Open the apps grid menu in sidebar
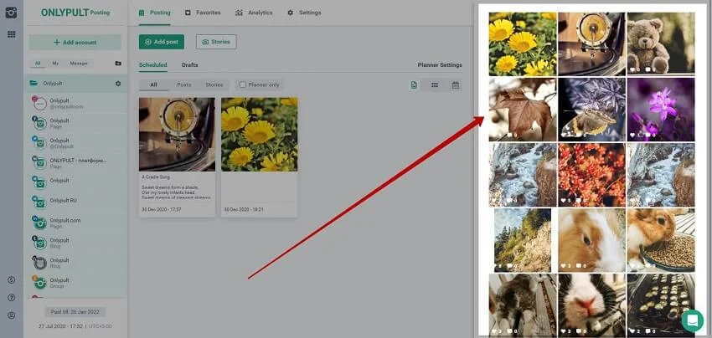This screenshot has height=338, width=712. tap(11, 34)
